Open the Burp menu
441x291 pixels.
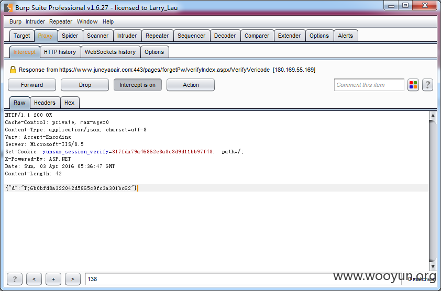coord(15,21)
